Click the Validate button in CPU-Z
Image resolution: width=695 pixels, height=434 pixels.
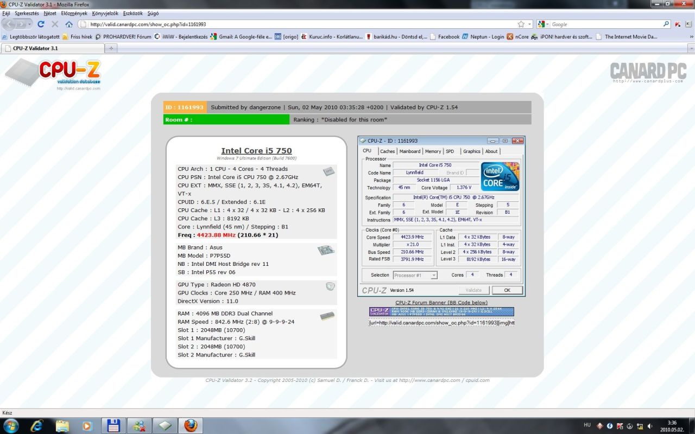coord(473,290)
